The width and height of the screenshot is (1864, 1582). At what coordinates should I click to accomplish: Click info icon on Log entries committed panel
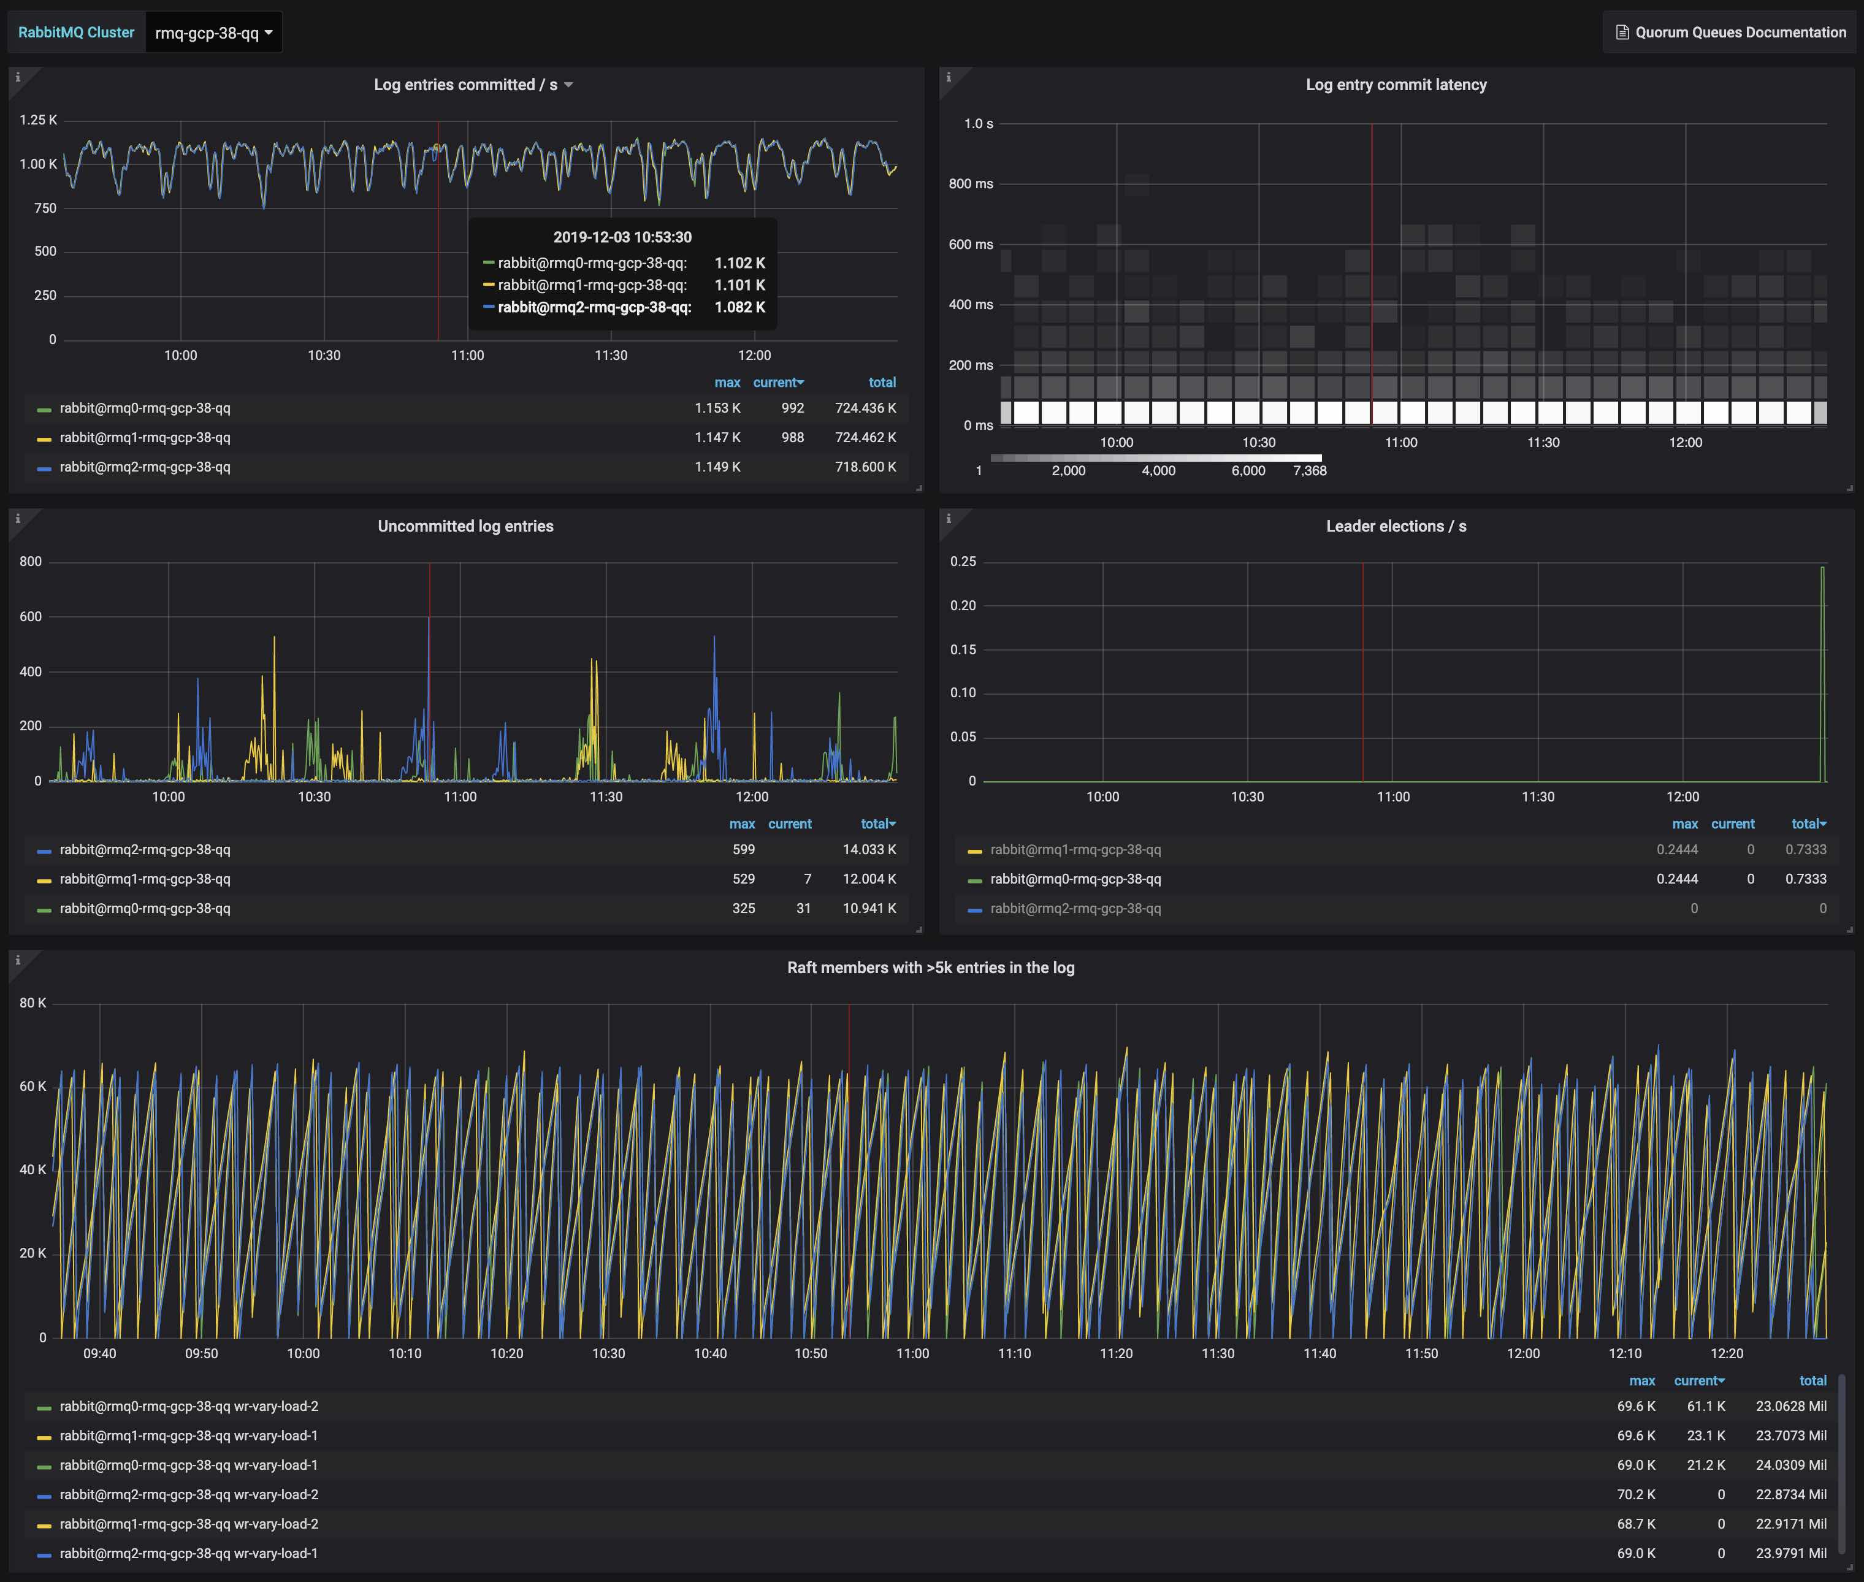click(18, 77)
